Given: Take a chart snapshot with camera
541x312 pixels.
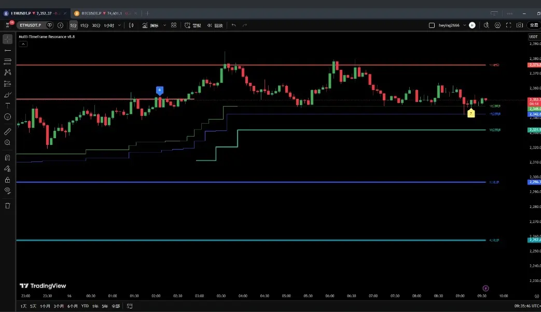Looking at the screenshot, I should (x=520, y=25).
